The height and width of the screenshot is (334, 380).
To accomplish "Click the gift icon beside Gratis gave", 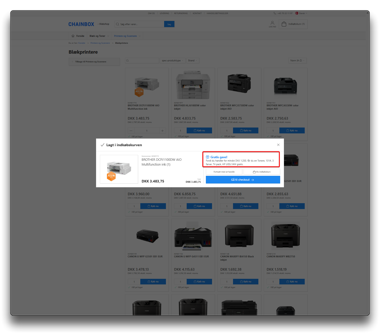I will 207,157.
